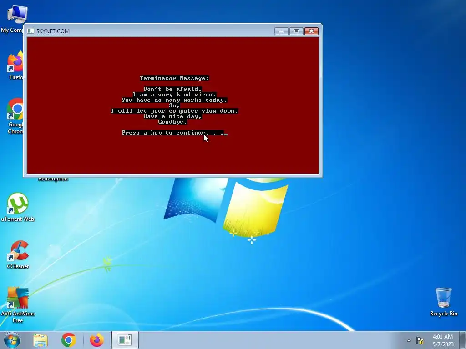Viewport: 466px width, 349px height.
Task: Click 'You have do many works today.'
Action: pos(174,100)
